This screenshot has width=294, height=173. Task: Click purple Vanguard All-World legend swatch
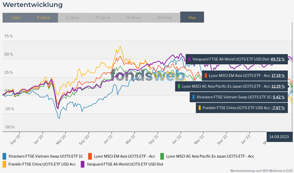point(83,164)
